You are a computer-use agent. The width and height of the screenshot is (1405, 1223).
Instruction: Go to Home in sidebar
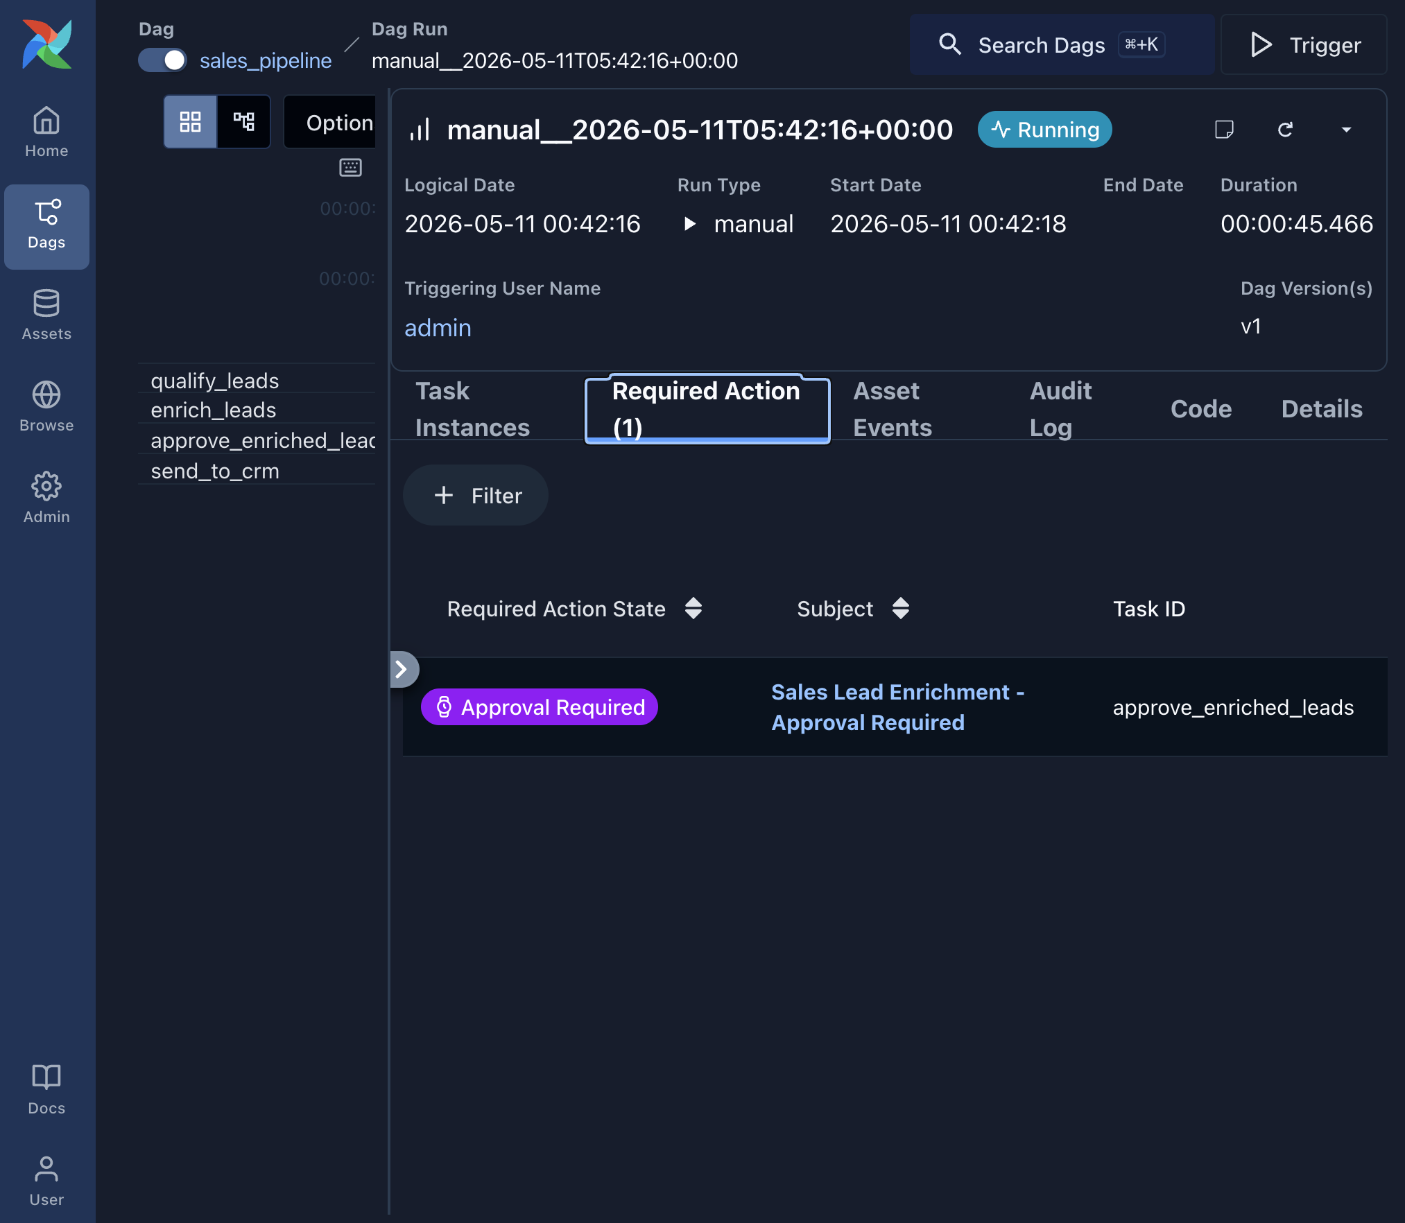pyautogui.click(x=46, y=133)
